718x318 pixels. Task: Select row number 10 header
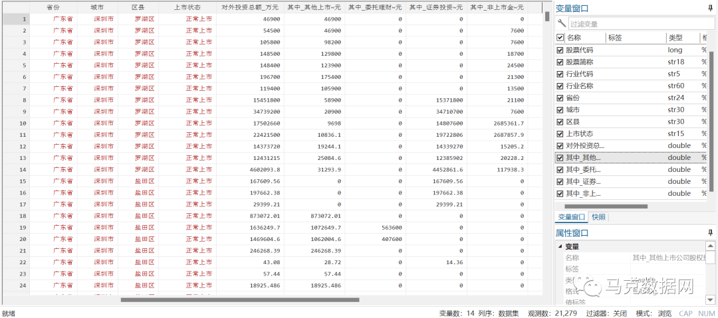click(16, 123)
